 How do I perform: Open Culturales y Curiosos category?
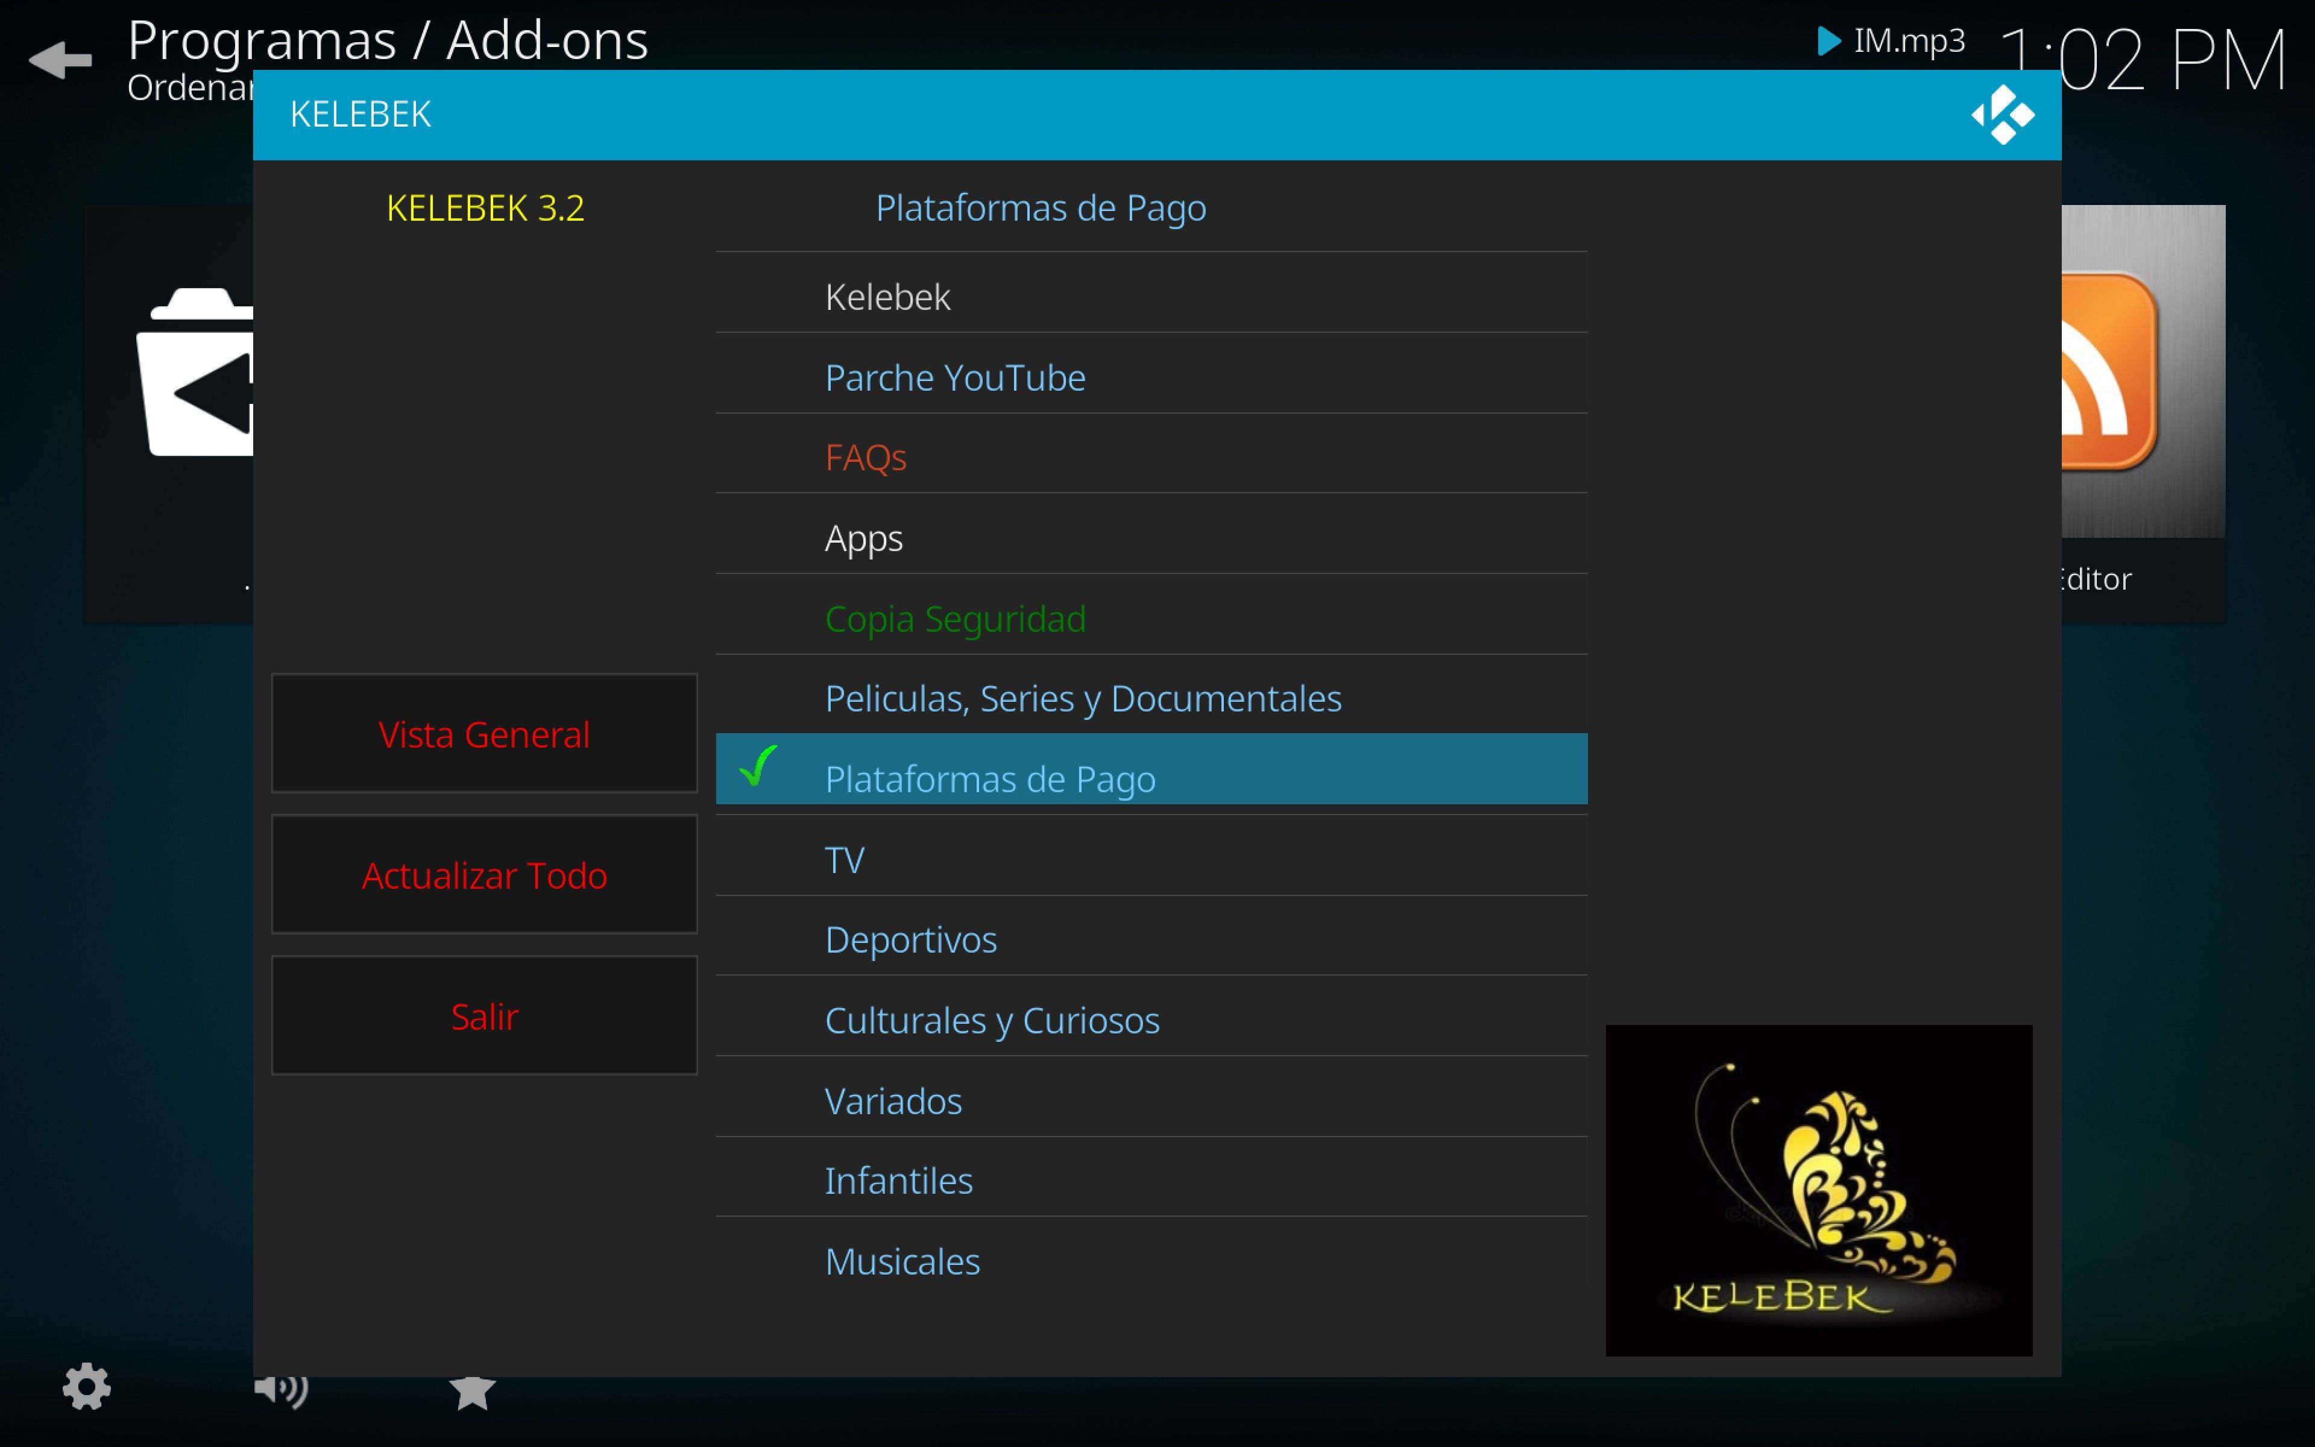pos(1151,1020)
